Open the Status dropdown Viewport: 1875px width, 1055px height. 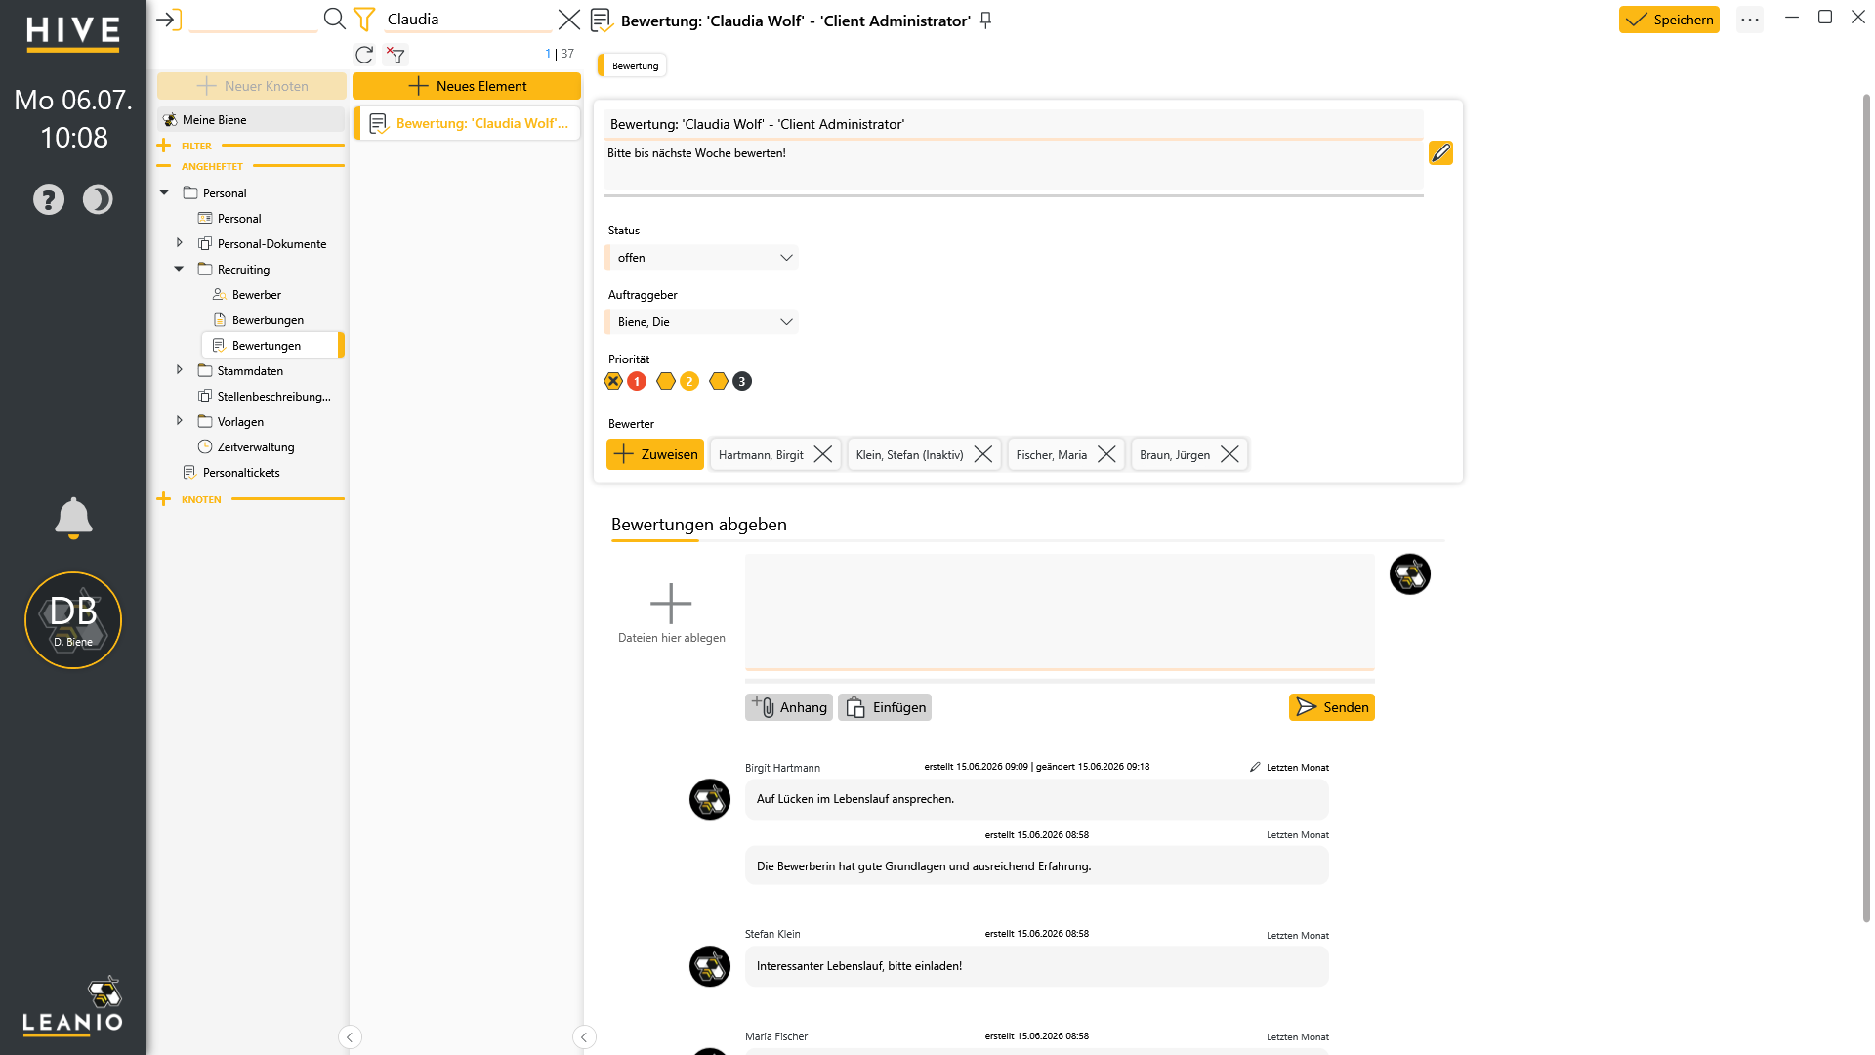[x=701, y=258]
